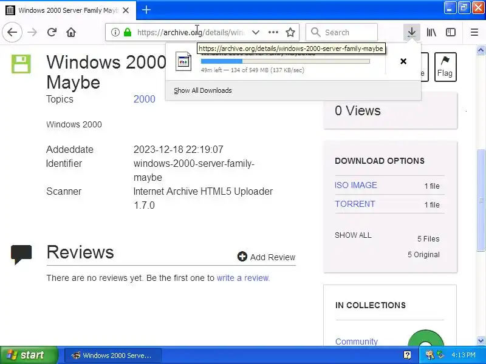Viewport: 486px width, 364px height.
Task: Close the Windows 2000 Server Family tab
Action: [126, 10]
